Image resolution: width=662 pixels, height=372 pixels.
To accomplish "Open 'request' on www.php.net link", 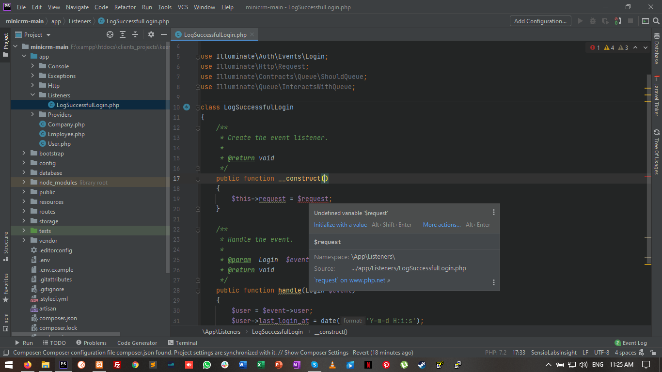I will (x=348, y=280).
